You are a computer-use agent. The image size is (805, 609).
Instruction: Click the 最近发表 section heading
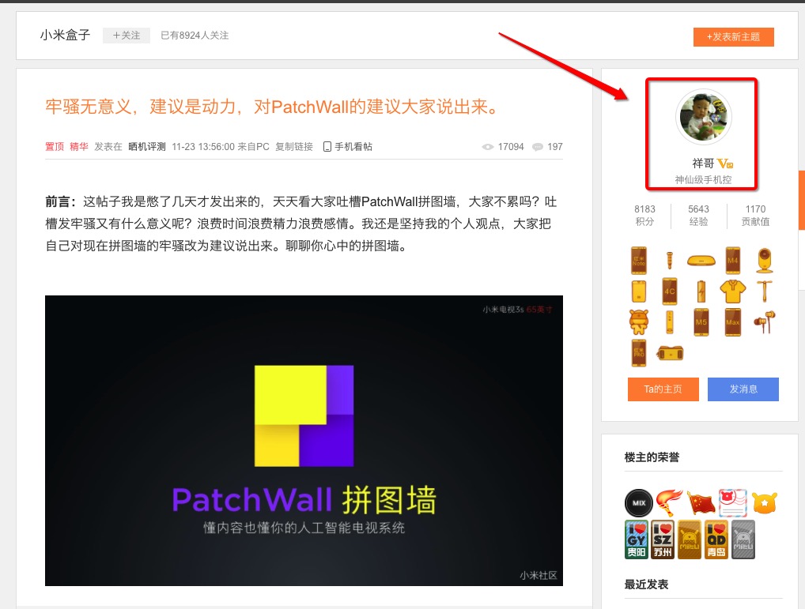(x=646, y=585)
